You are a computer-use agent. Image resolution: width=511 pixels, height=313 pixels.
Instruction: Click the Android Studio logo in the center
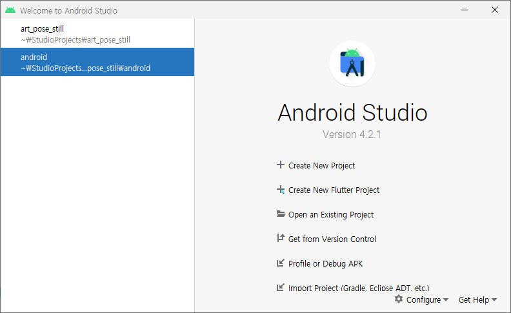[x=352, y=64]
